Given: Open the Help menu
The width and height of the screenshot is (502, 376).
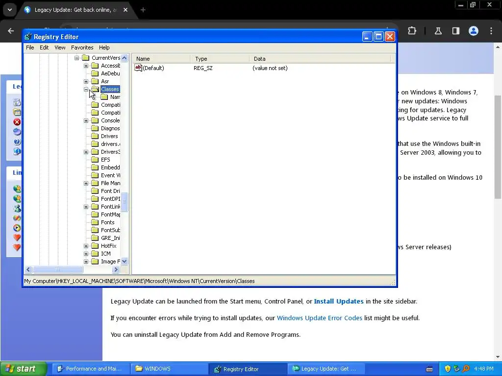Looking at the screenshot, I should 104,47.
